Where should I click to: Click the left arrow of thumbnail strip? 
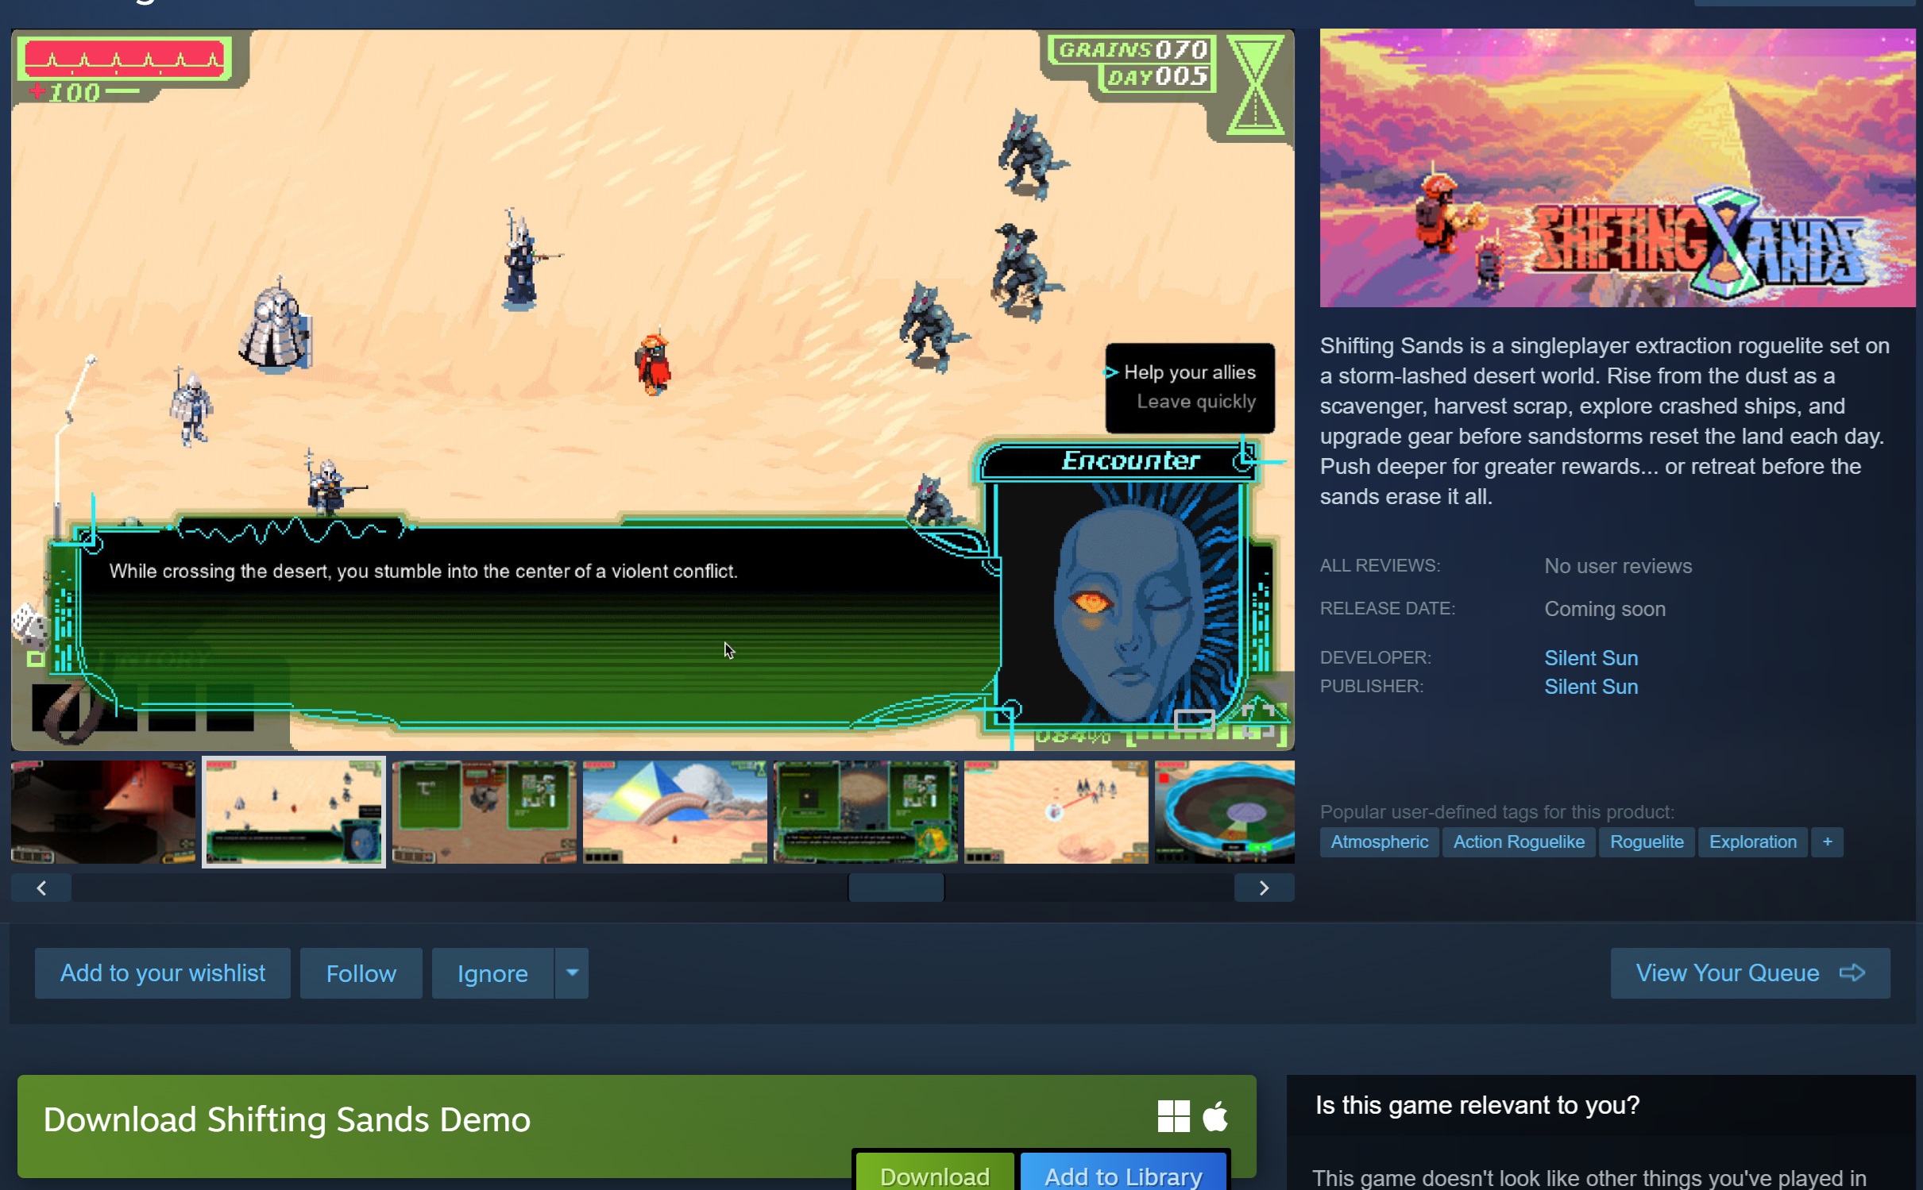pos(41,888)
